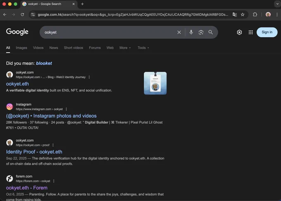Expand the Tools dropdown
Screen dimensions: 281x201
click(143, 48)
